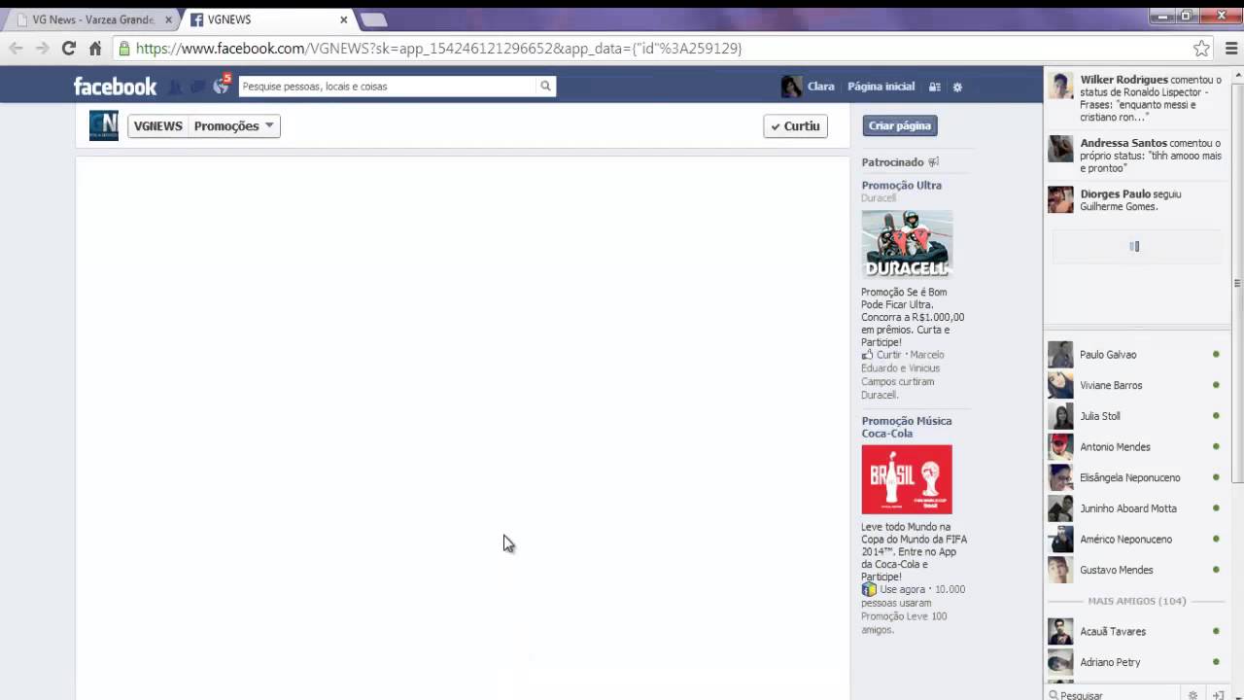Open chat with Américo Neponuceno
Image resolution: width=1244 pixels, height=700 pixels.
pos(1135,540)
